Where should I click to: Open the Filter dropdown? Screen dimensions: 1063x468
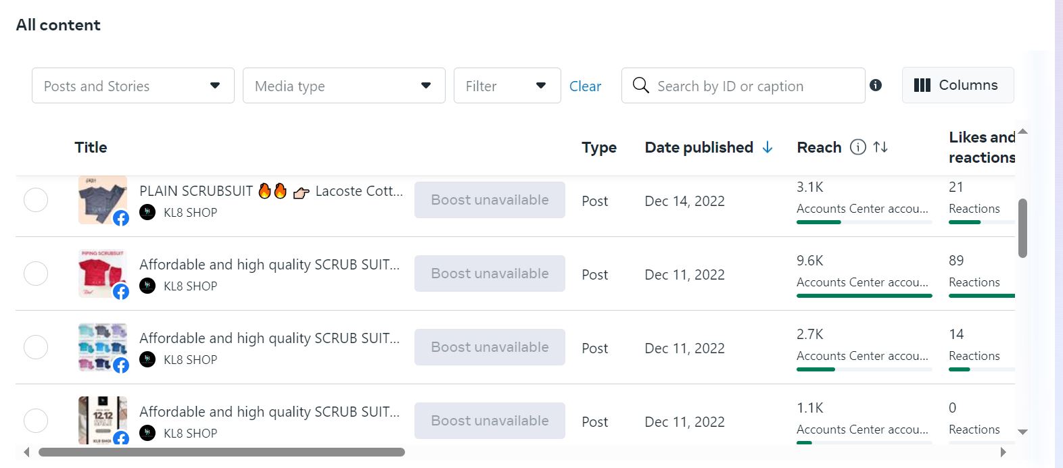(x=506, y=86)
